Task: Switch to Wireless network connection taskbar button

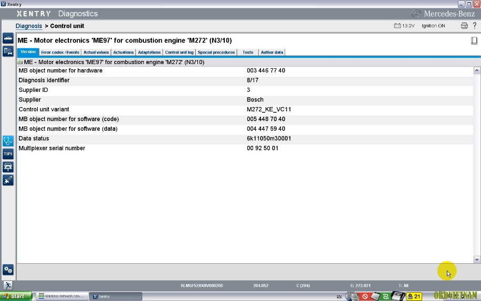Action: 61,296
